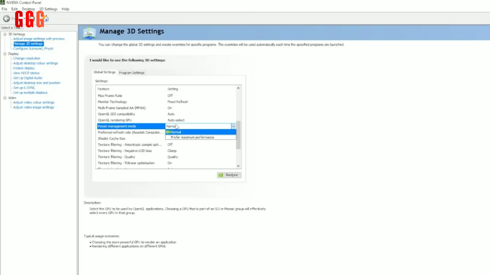Open Adjust desktop colour settings
The image size is (490, 275).
(36, 63)
